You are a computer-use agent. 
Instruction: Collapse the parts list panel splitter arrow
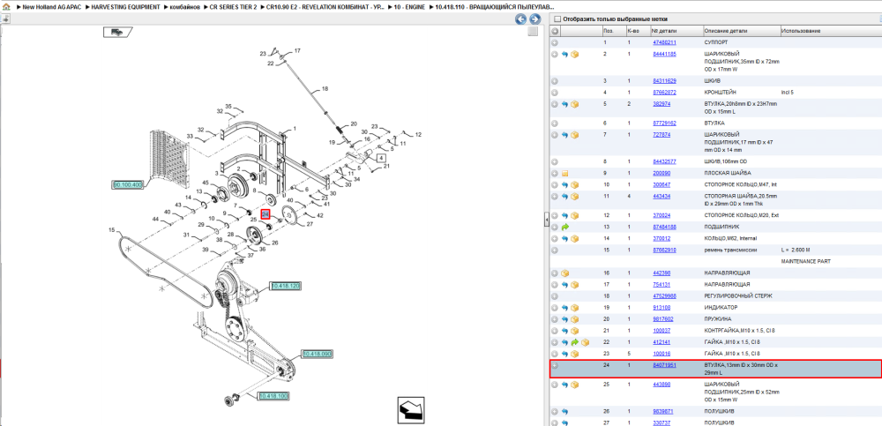(x=546, y=220)
